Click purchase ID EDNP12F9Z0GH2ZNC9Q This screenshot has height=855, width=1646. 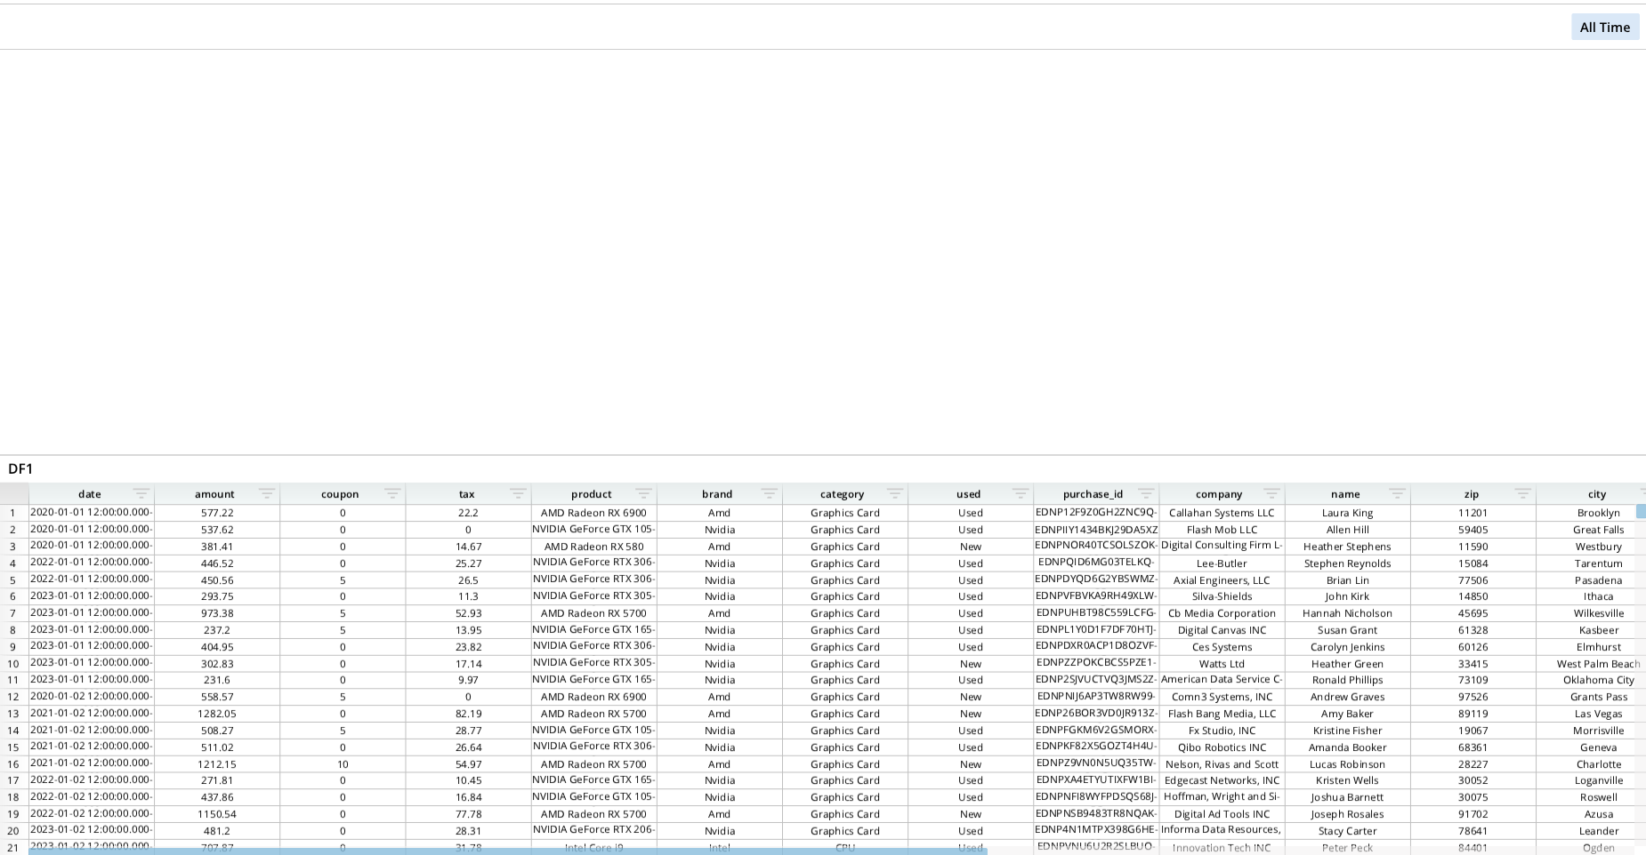coord(1096,513)
